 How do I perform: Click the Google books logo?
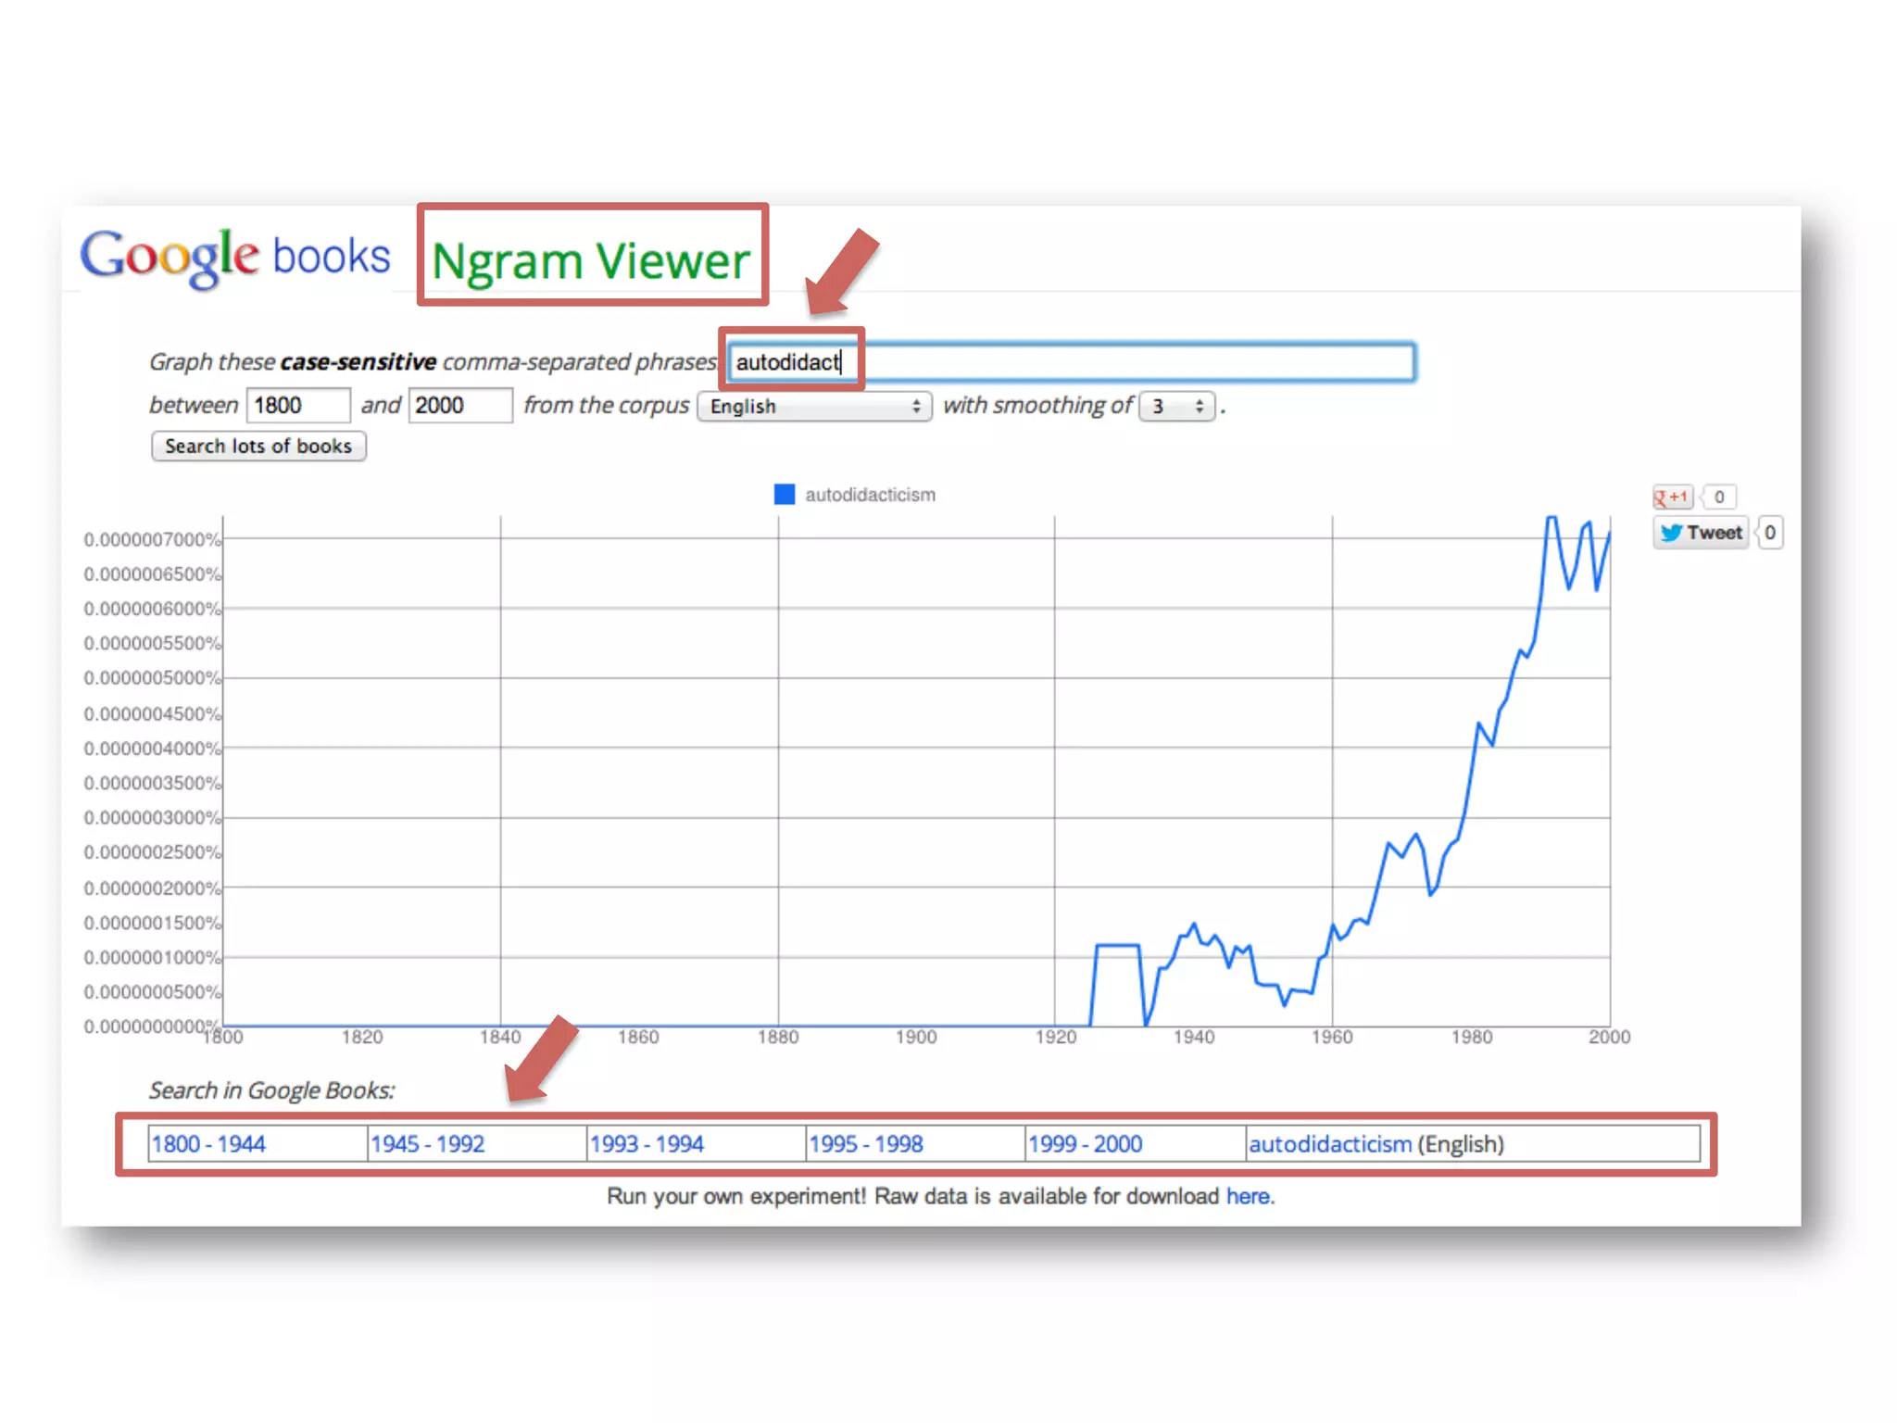point(235,257)
